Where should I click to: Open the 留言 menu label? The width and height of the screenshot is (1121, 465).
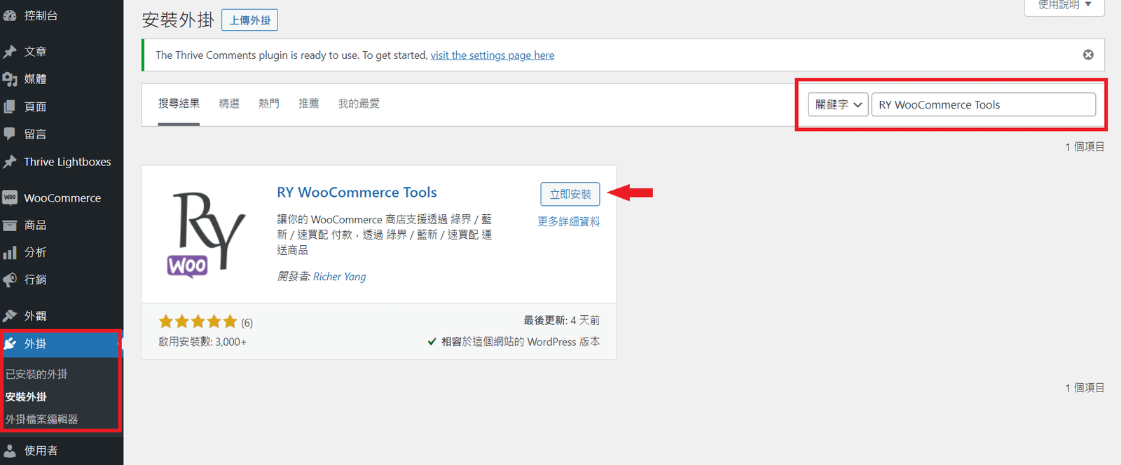pos(35,134)
